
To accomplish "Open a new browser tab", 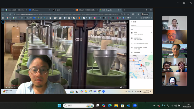I will pos(124,10).
